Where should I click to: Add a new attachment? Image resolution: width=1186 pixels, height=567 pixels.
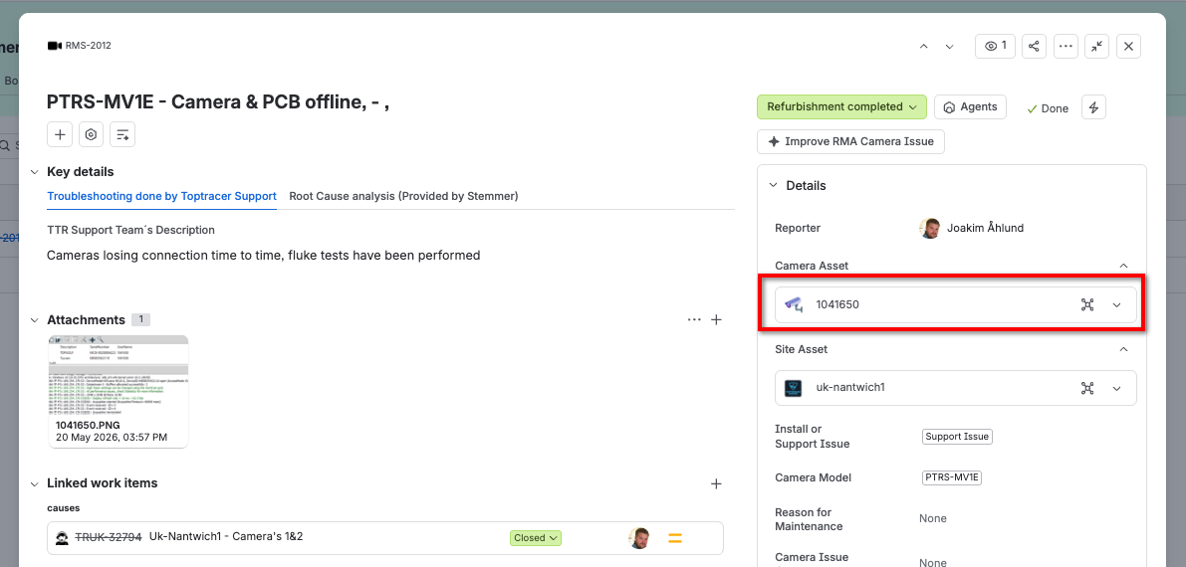[x=716, y=319]
